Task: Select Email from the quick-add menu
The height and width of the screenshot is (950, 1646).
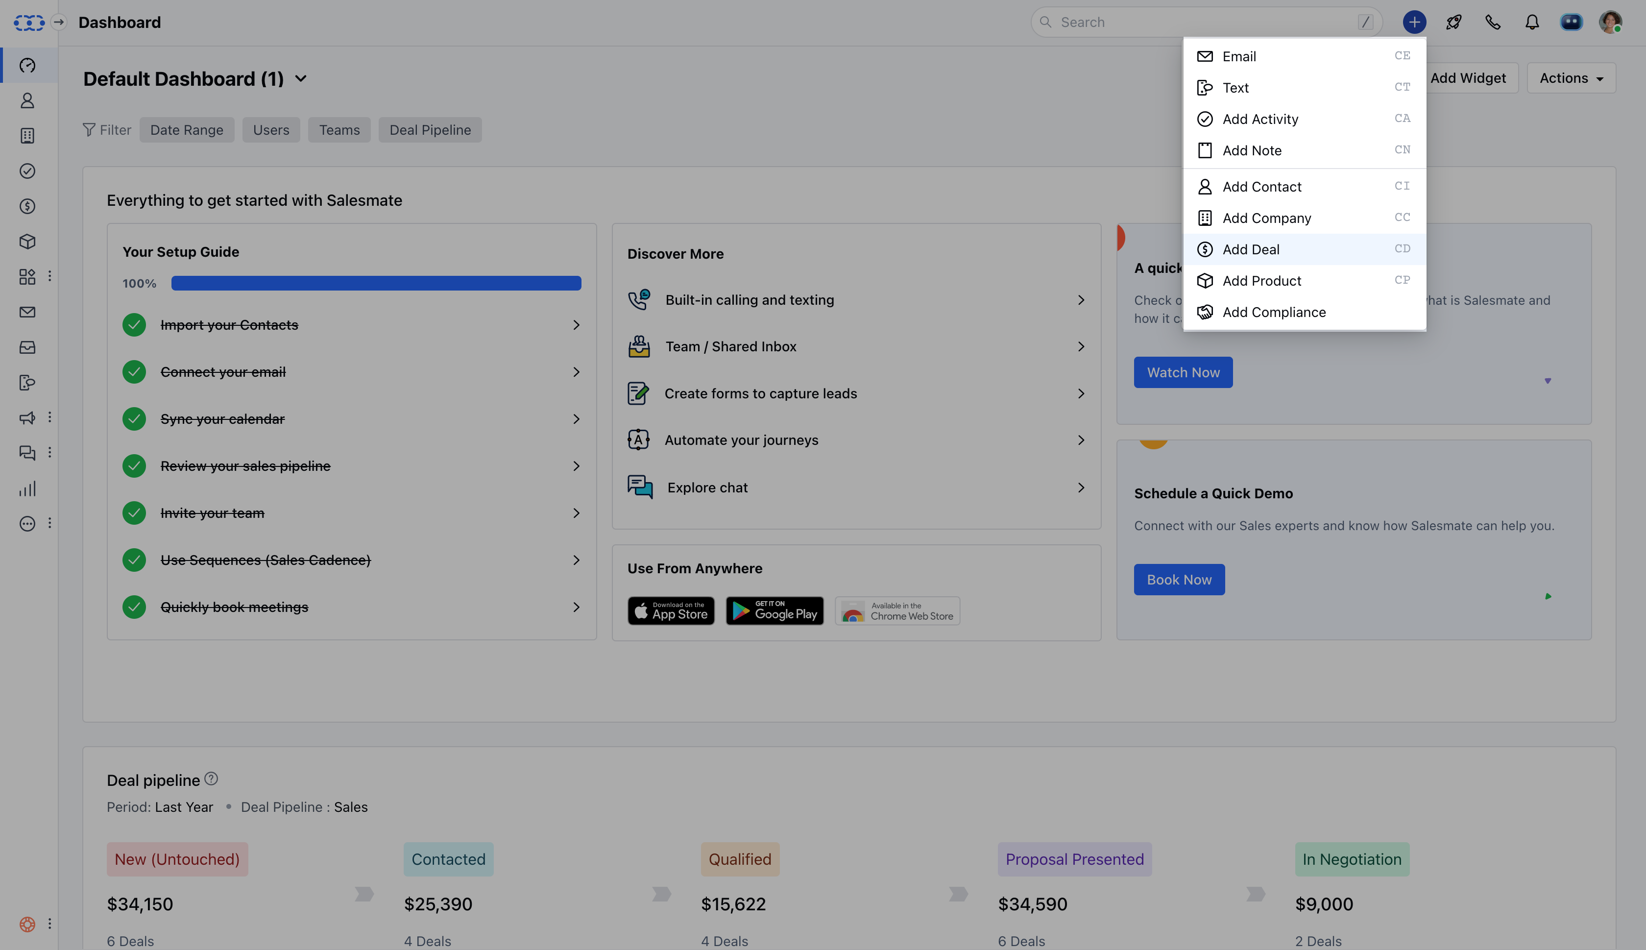Action: [x=1304, y=56]
